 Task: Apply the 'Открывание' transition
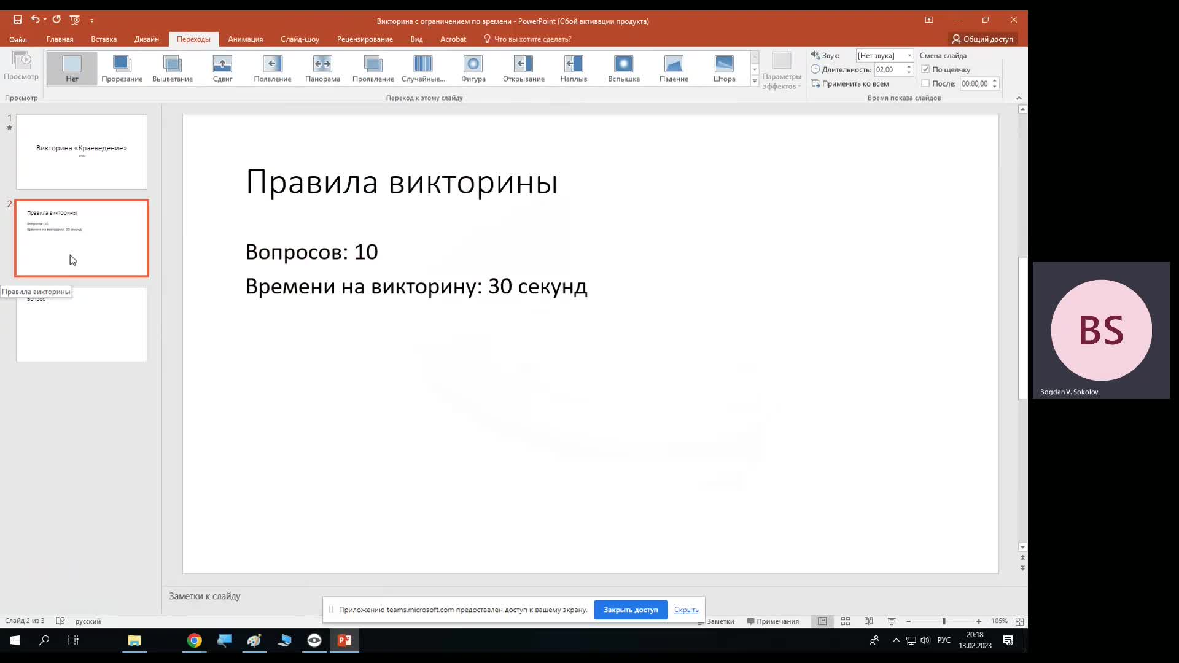pyautogui.click(x=524, y=68)
